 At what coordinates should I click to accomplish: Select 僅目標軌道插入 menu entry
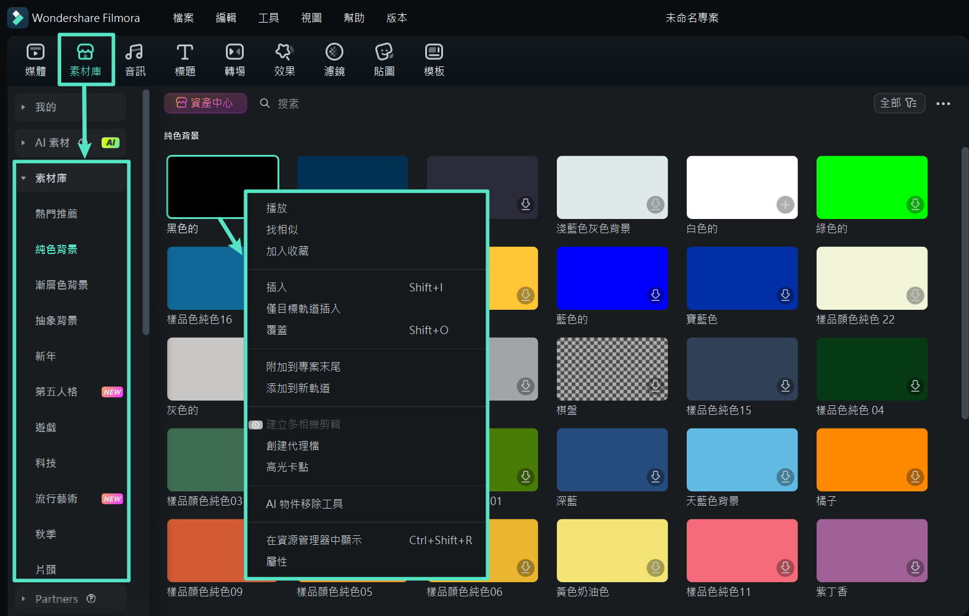[x=367, y=309]
